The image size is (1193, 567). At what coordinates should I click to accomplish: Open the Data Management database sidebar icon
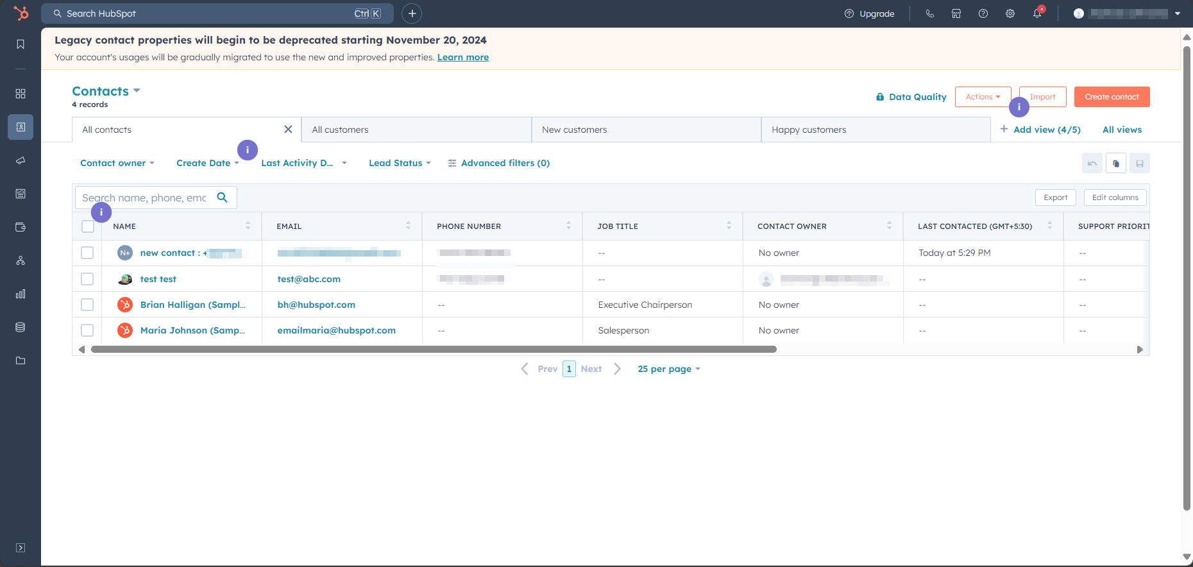pos(21,327)
